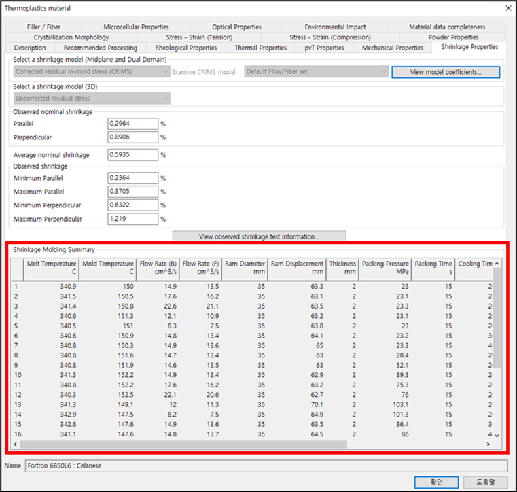This screenshot has height=492, width=517.
Task: Open the Environmental Impact tab
Action: click(335, 27)
